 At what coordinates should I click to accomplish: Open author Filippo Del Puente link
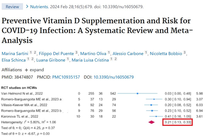pyautogui.click(x=56, y=54)
